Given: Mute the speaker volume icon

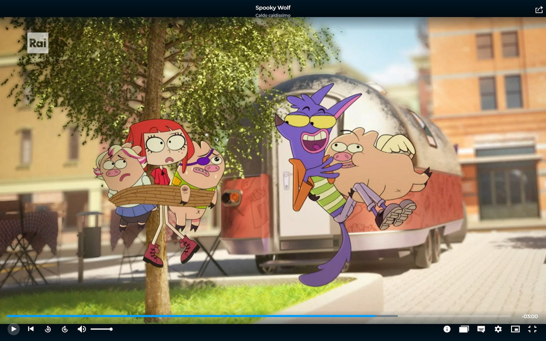Looking at the screenshot, I should pos(81,329).
